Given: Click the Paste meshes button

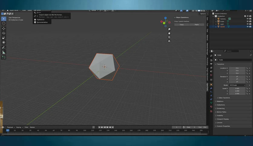Looking at the screenshot, I should point(196,25).
